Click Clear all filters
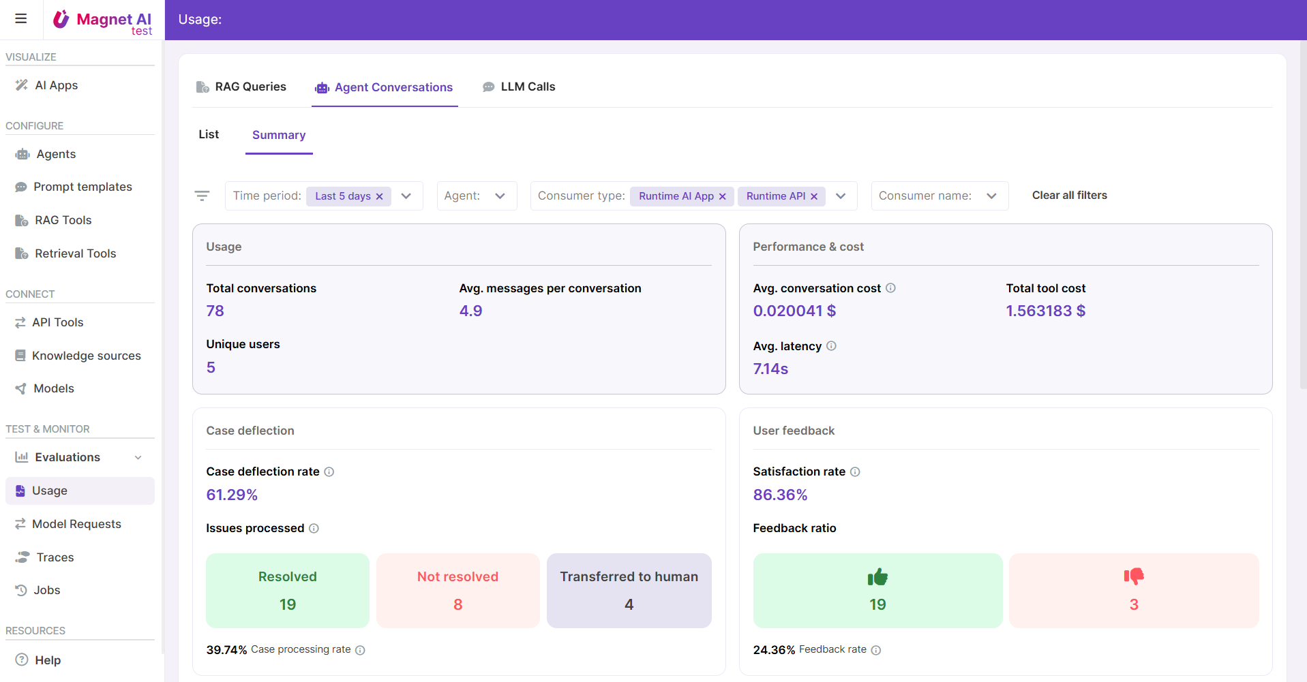This screenshot has width=1307, height=682. pyautogui.click(x=1069, y=196)
